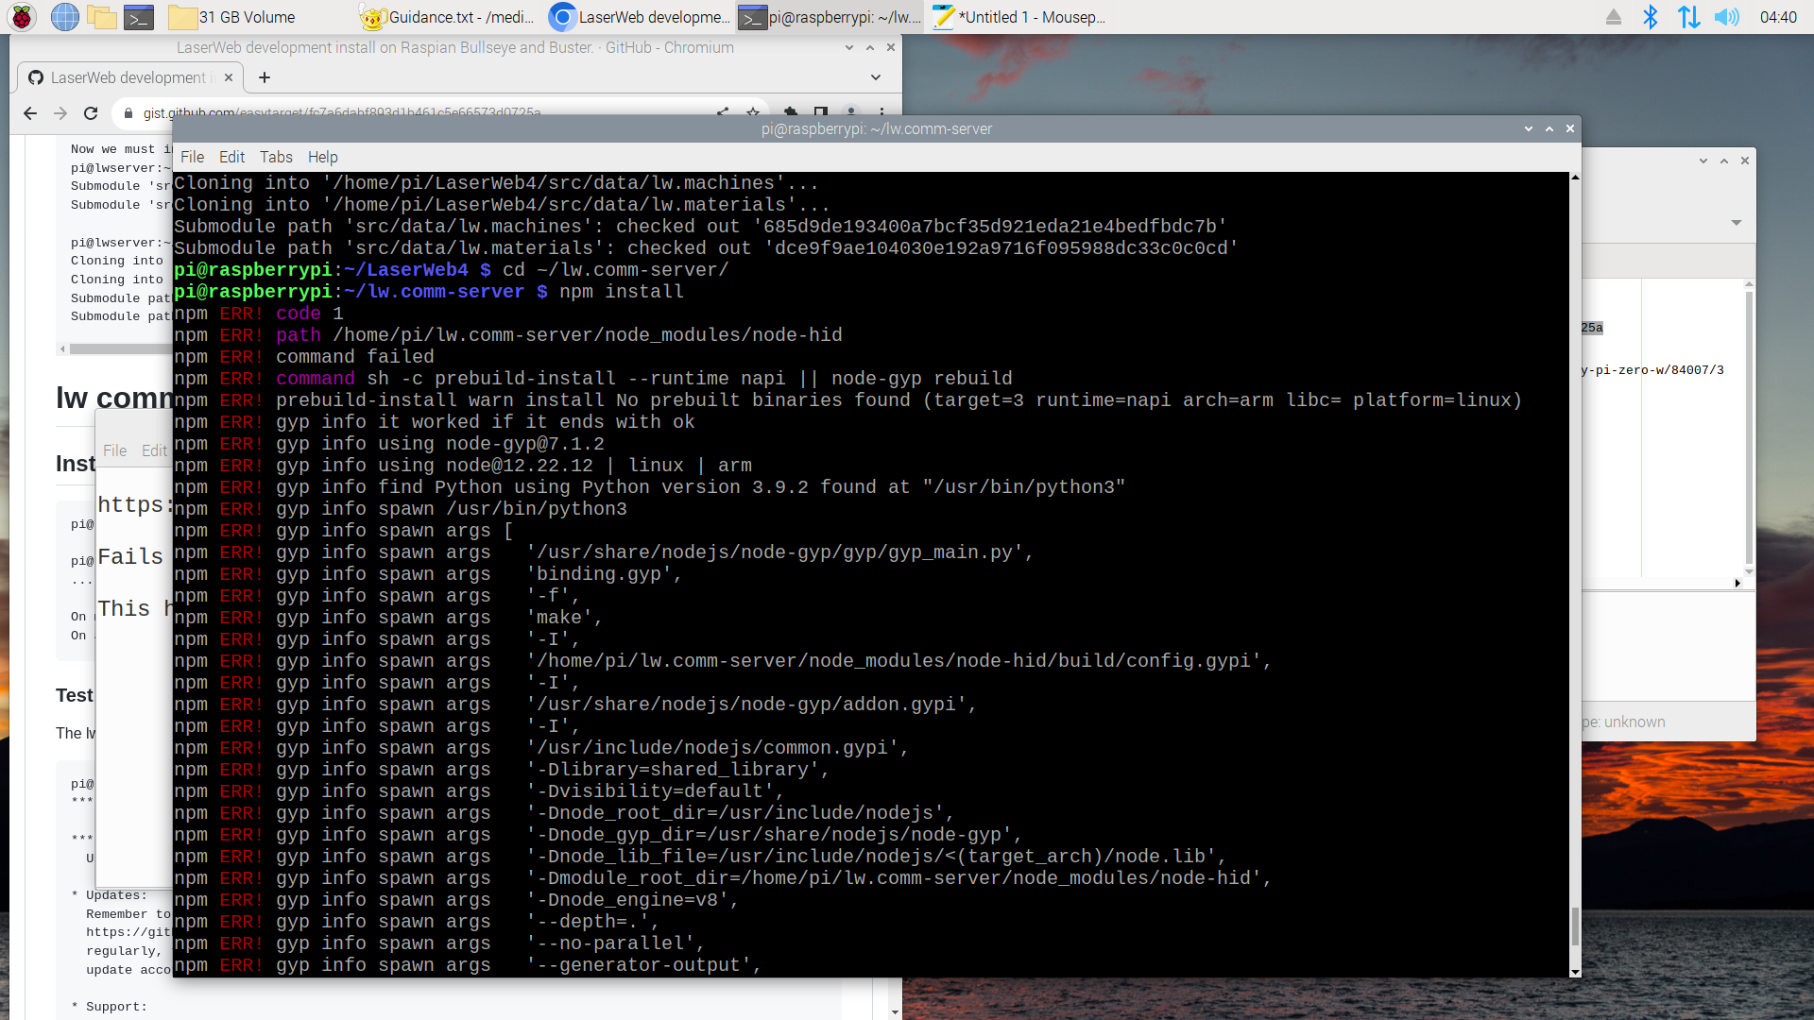
Task: Click the 04:40 clock
Action: [1778, 17]
